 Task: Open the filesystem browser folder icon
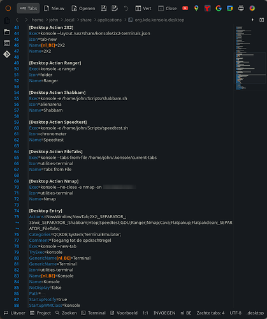[x=7, y=32]
